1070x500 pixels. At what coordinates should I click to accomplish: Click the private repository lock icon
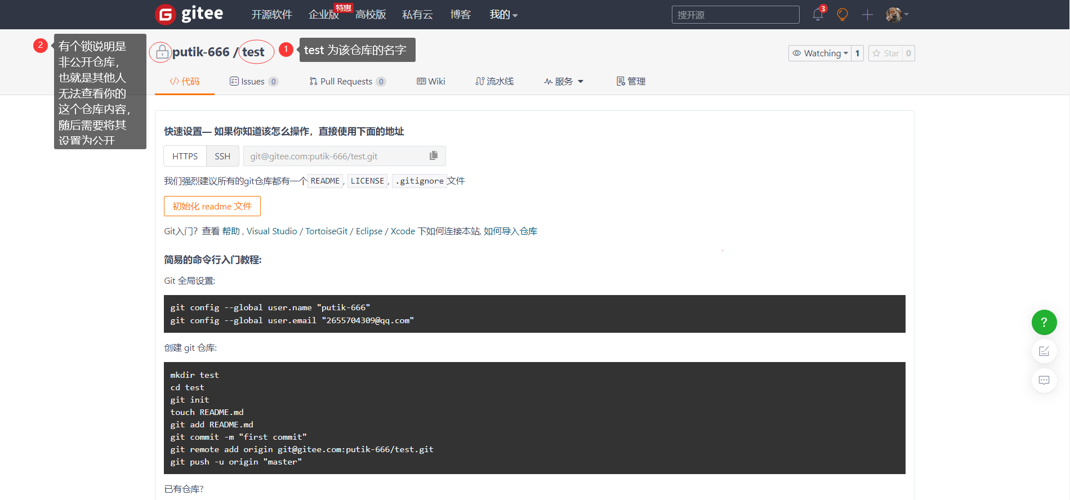[162, 52]
